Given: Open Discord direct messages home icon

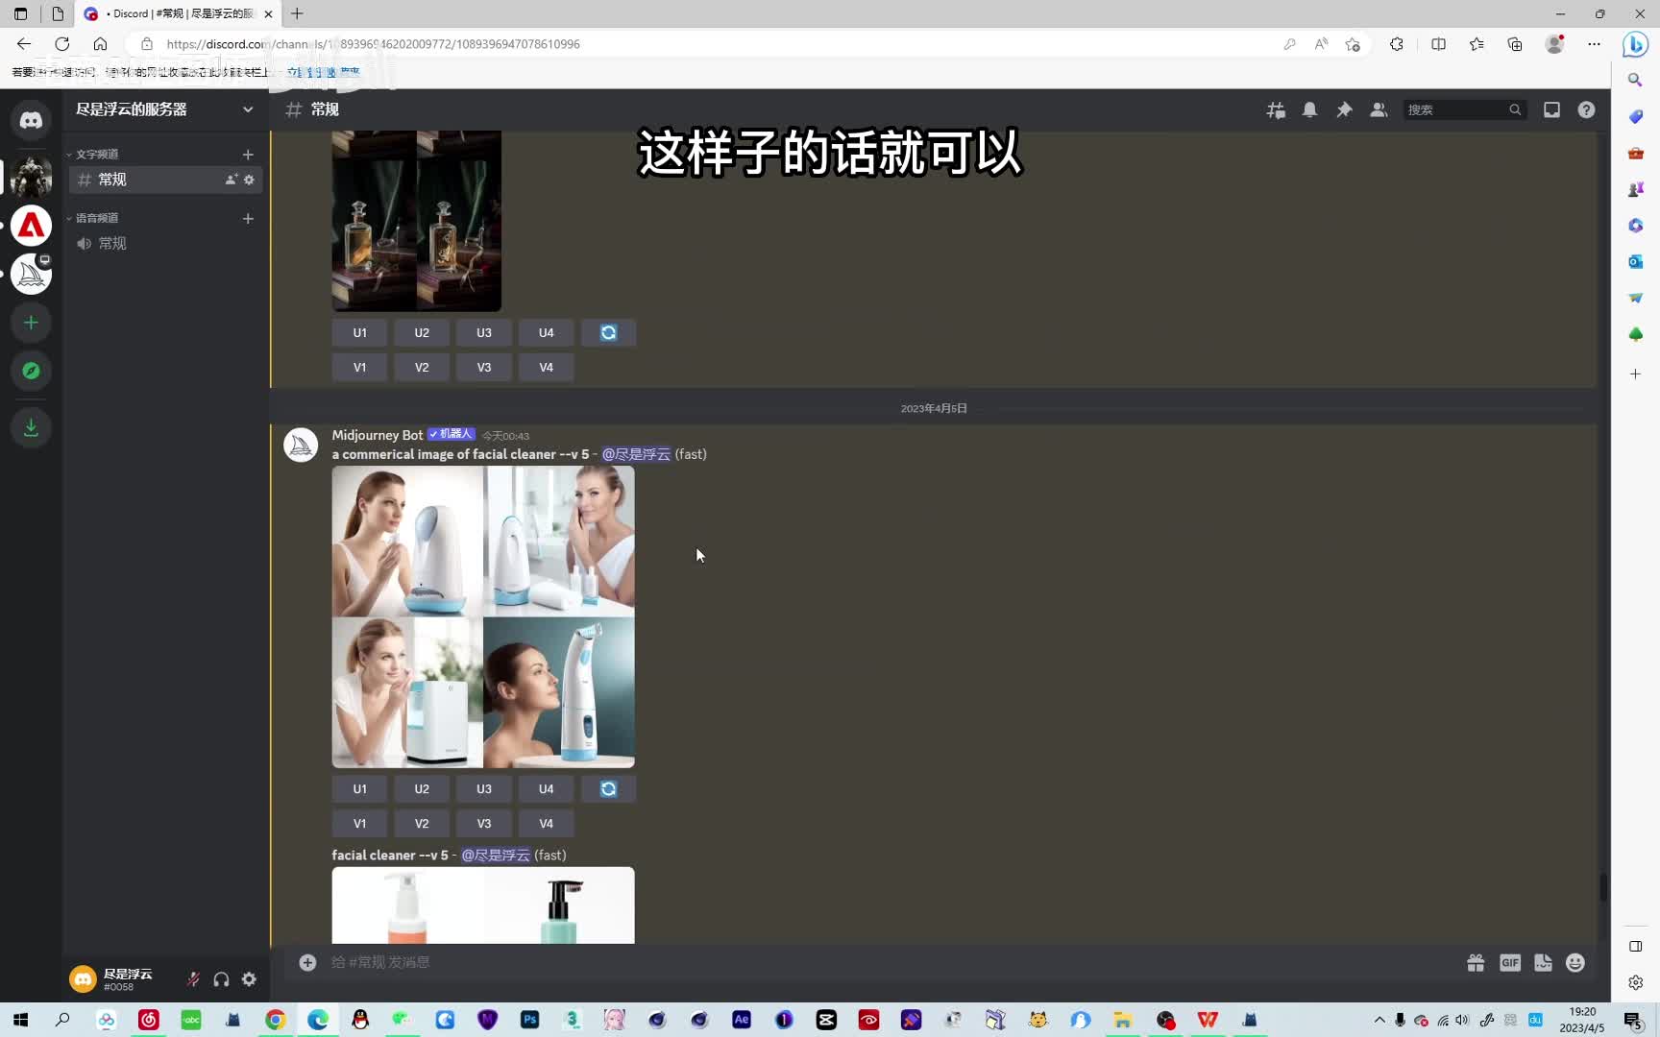Looking at the screenshot, I should [31, 120].
